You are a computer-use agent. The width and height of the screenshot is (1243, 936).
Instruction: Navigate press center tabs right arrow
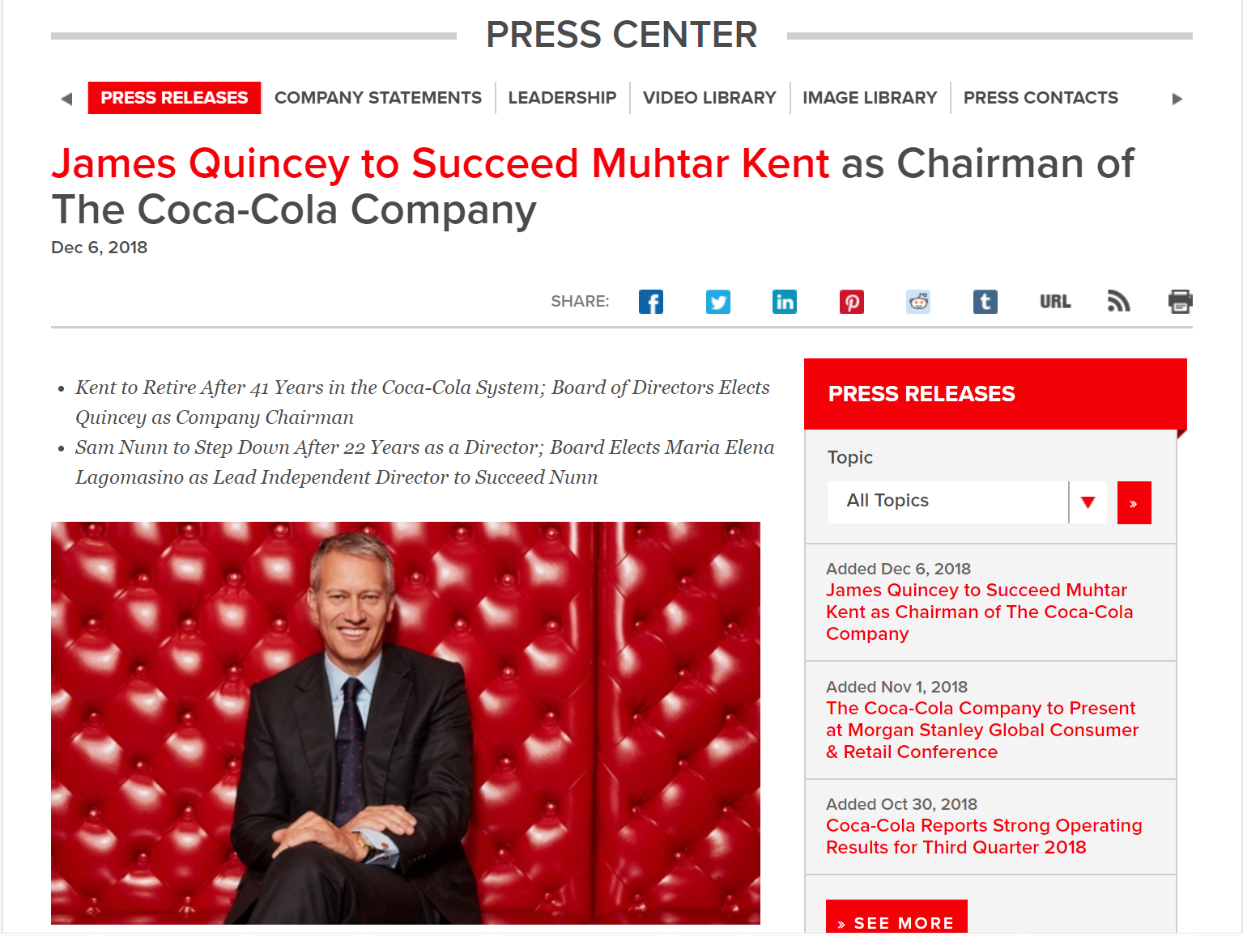click(1177, 99)
